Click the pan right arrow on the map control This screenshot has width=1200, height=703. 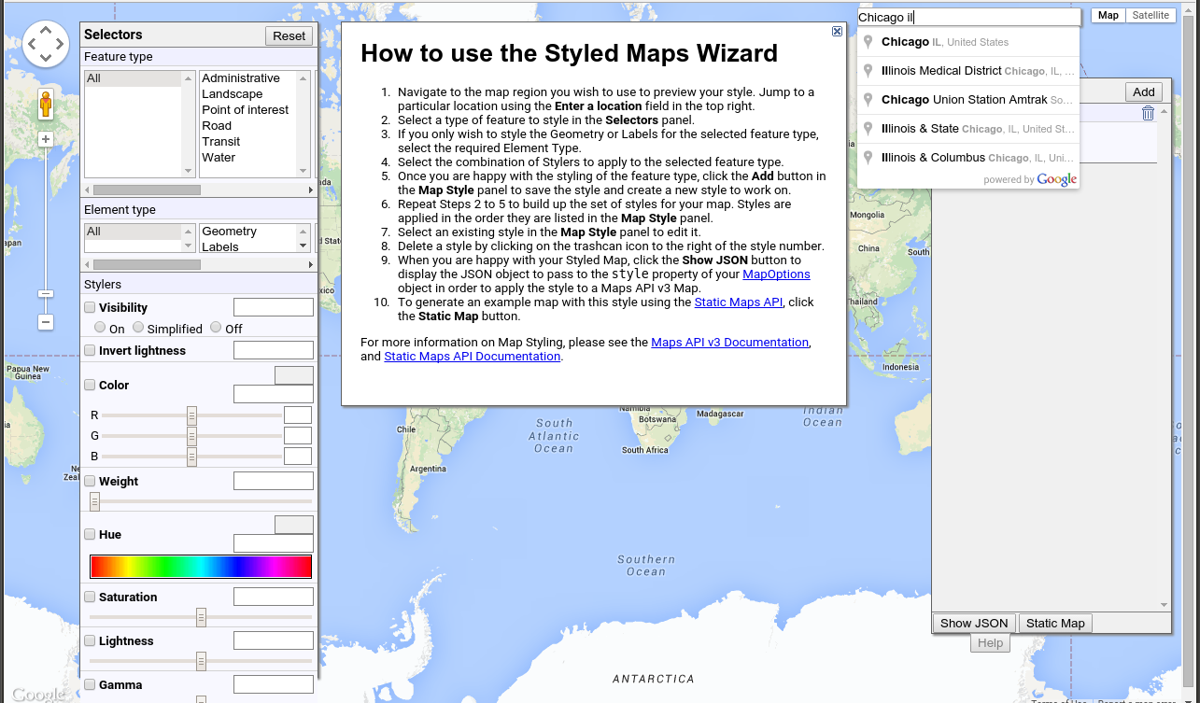61,44
